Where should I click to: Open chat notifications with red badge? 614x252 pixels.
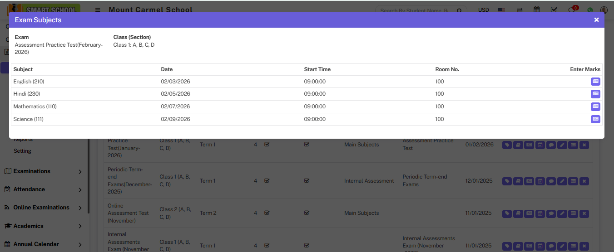click(572, 10)
